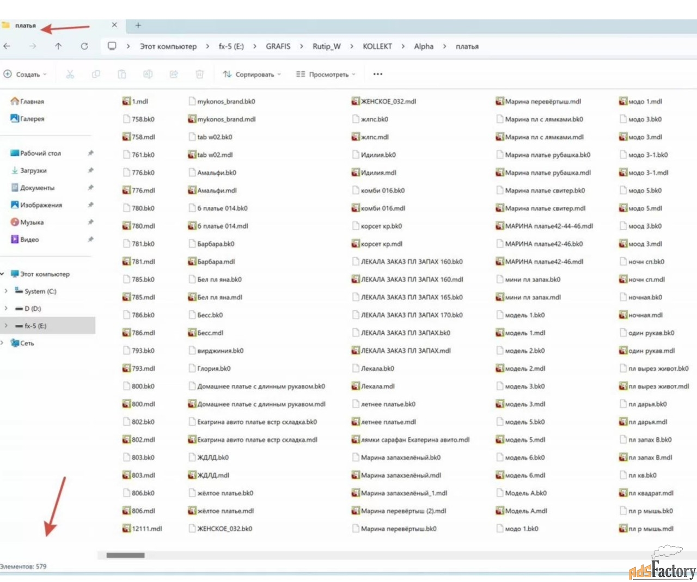Refresh the current folder view
Viewport: 697px width, 582px height.
[x=84, y=46]
